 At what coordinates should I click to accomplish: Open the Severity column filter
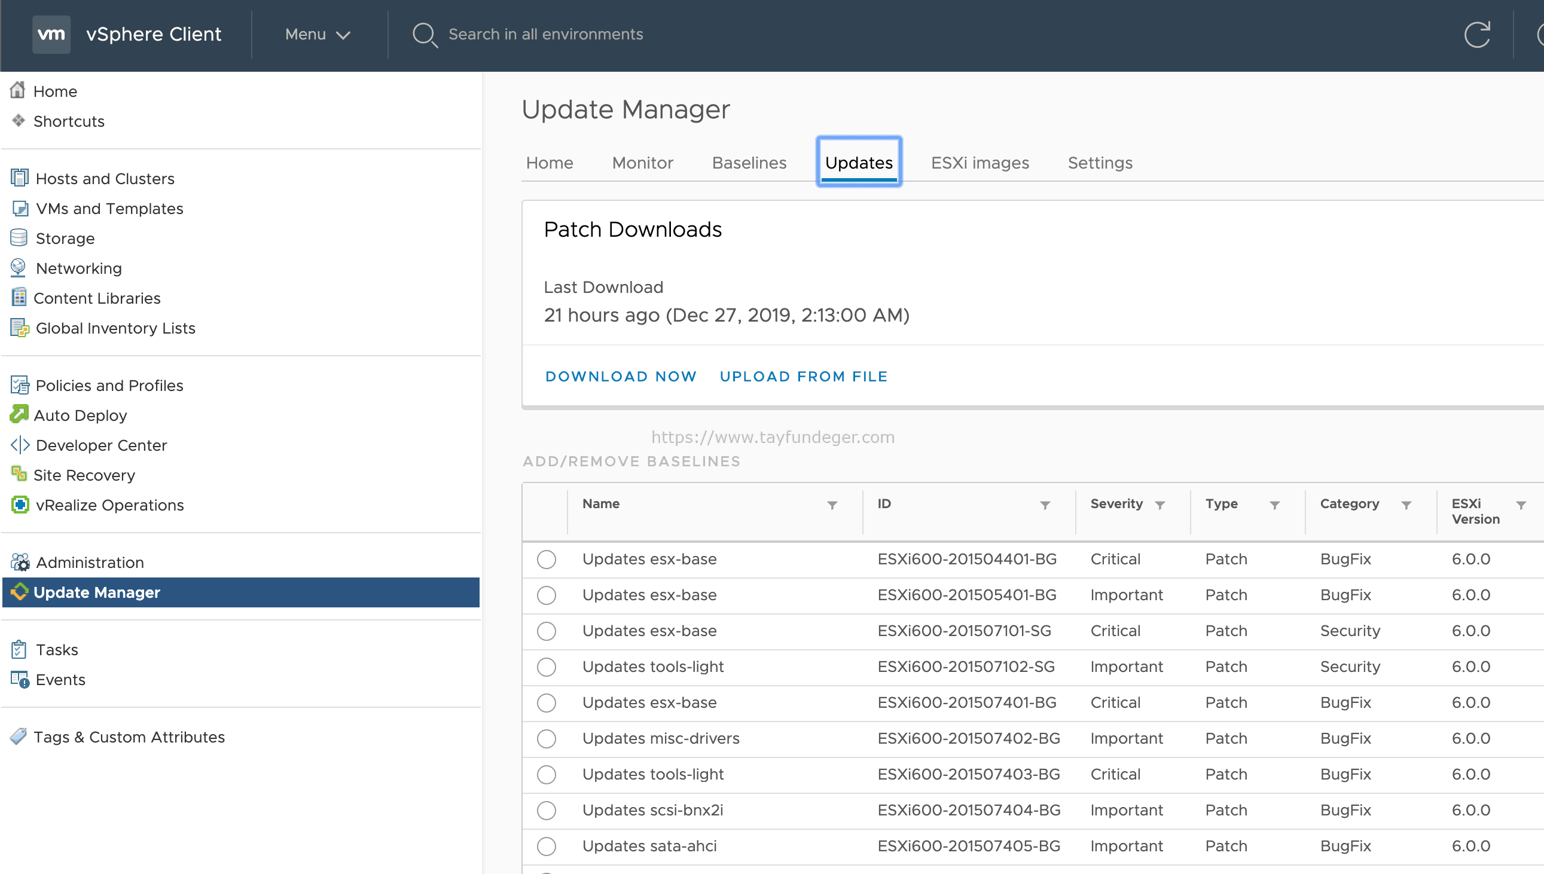point(1160,505)
